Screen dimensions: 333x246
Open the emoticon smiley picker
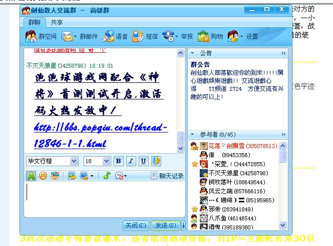pyautogui.click(x=43, y=176)
